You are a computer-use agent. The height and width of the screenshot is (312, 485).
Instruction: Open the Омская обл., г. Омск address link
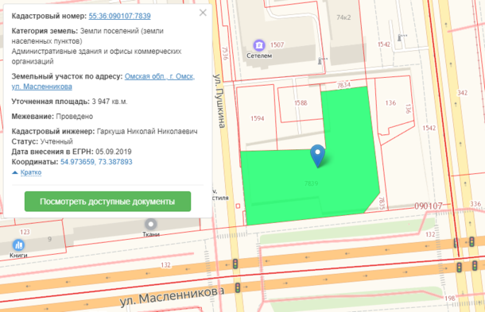tap(103, 81)
